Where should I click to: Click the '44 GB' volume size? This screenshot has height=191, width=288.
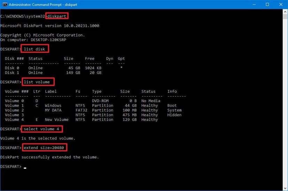click(131, 106)
